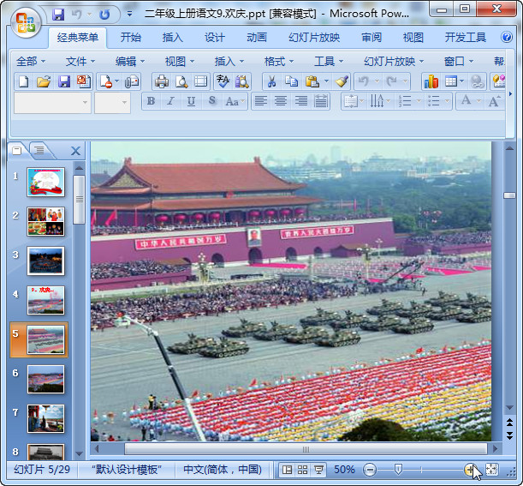523x486 pixels.
Task: Select the 经典菜单 ribbon tab
Action: click(x=78, y=37)
